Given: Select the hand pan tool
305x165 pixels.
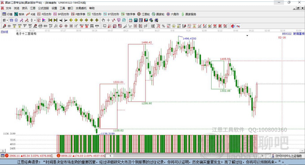Looking at the screenshot, I should pyautogui.click(x=103, y=20).
